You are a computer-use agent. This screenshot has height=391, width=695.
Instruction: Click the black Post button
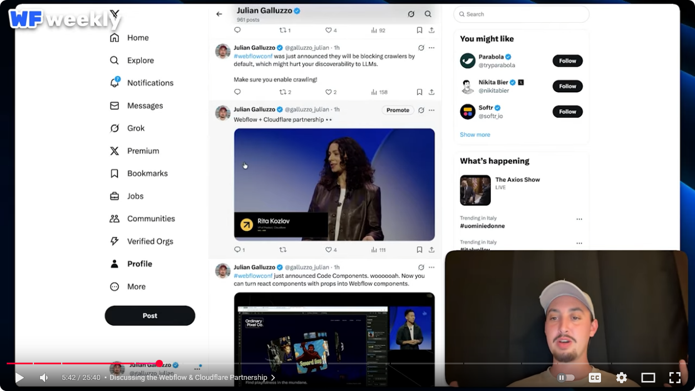150,315
